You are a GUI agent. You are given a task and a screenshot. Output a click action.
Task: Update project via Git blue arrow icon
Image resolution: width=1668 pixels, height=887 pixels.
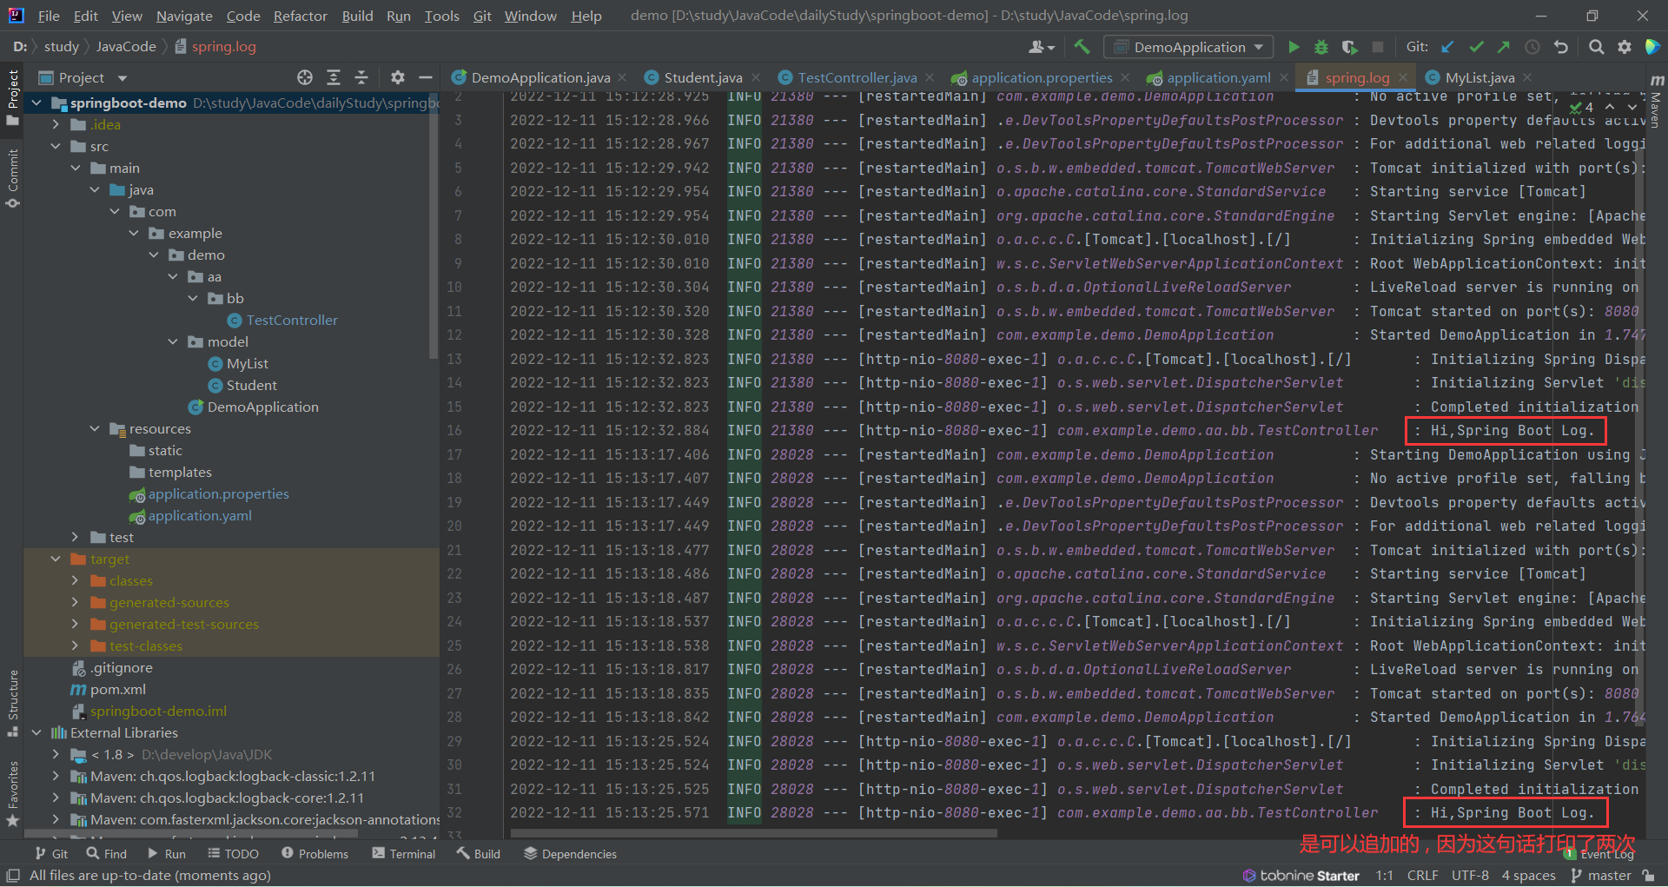tap(1447, 47)
